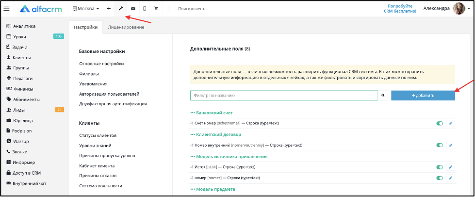
Task: Switch to the Настройки tab
Action: (86, 27)
